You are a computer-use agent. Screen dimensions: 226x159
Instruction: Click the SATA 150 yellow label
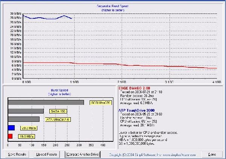point(58,111)
